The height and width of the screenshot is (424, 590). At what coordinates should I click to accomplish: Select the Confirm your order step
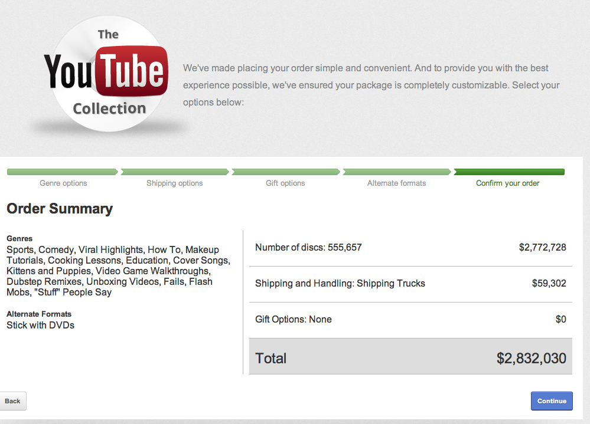click(507, 183)
